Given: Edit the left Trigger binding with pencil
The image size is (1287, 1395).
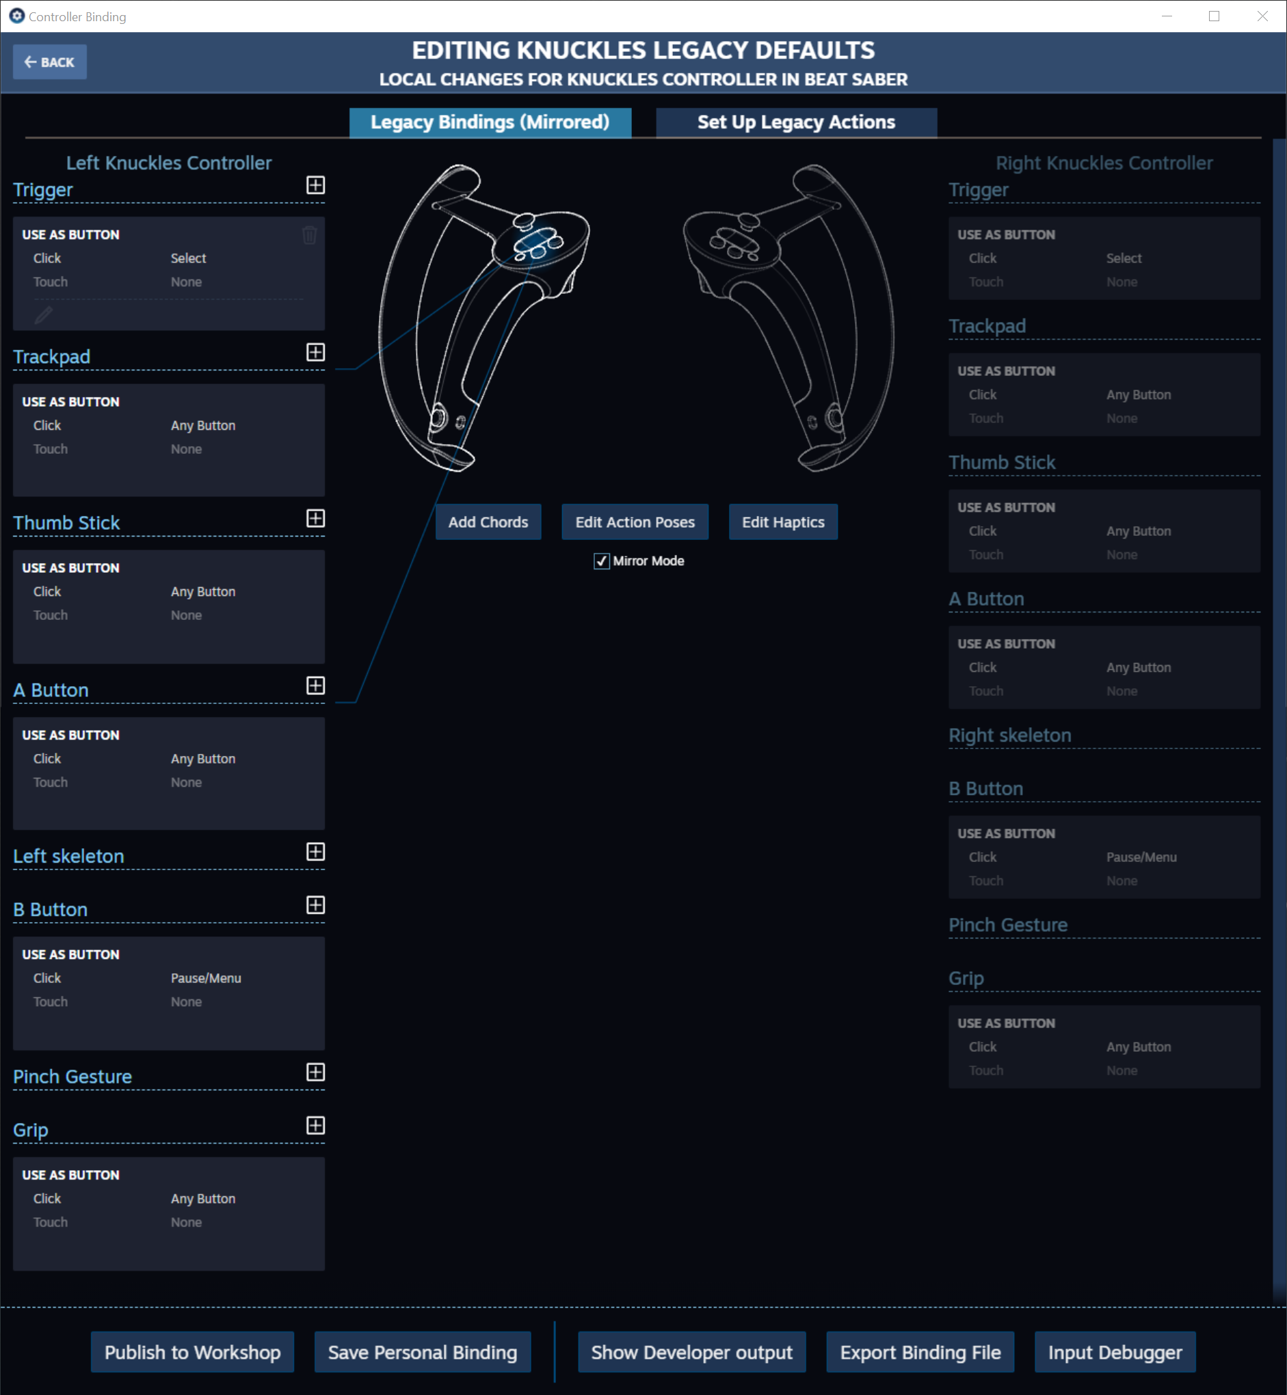Looking at the screenshot, I should point(43,315).
